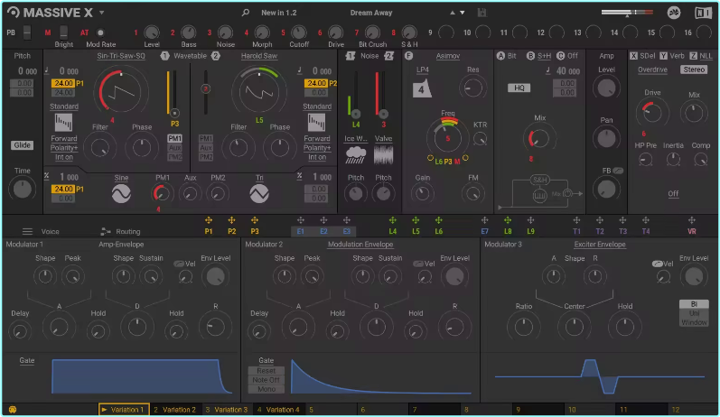Viewport: 720px width, 417px height.
Task: Click the Routing panel icon
Action: (x=106, y=231)
